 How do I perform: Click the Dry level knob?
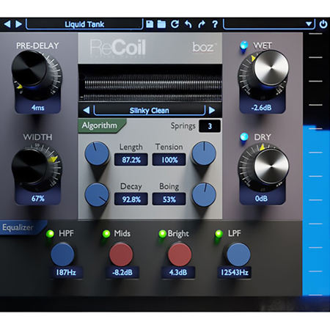pyautogui.click(x=271, y=166)
